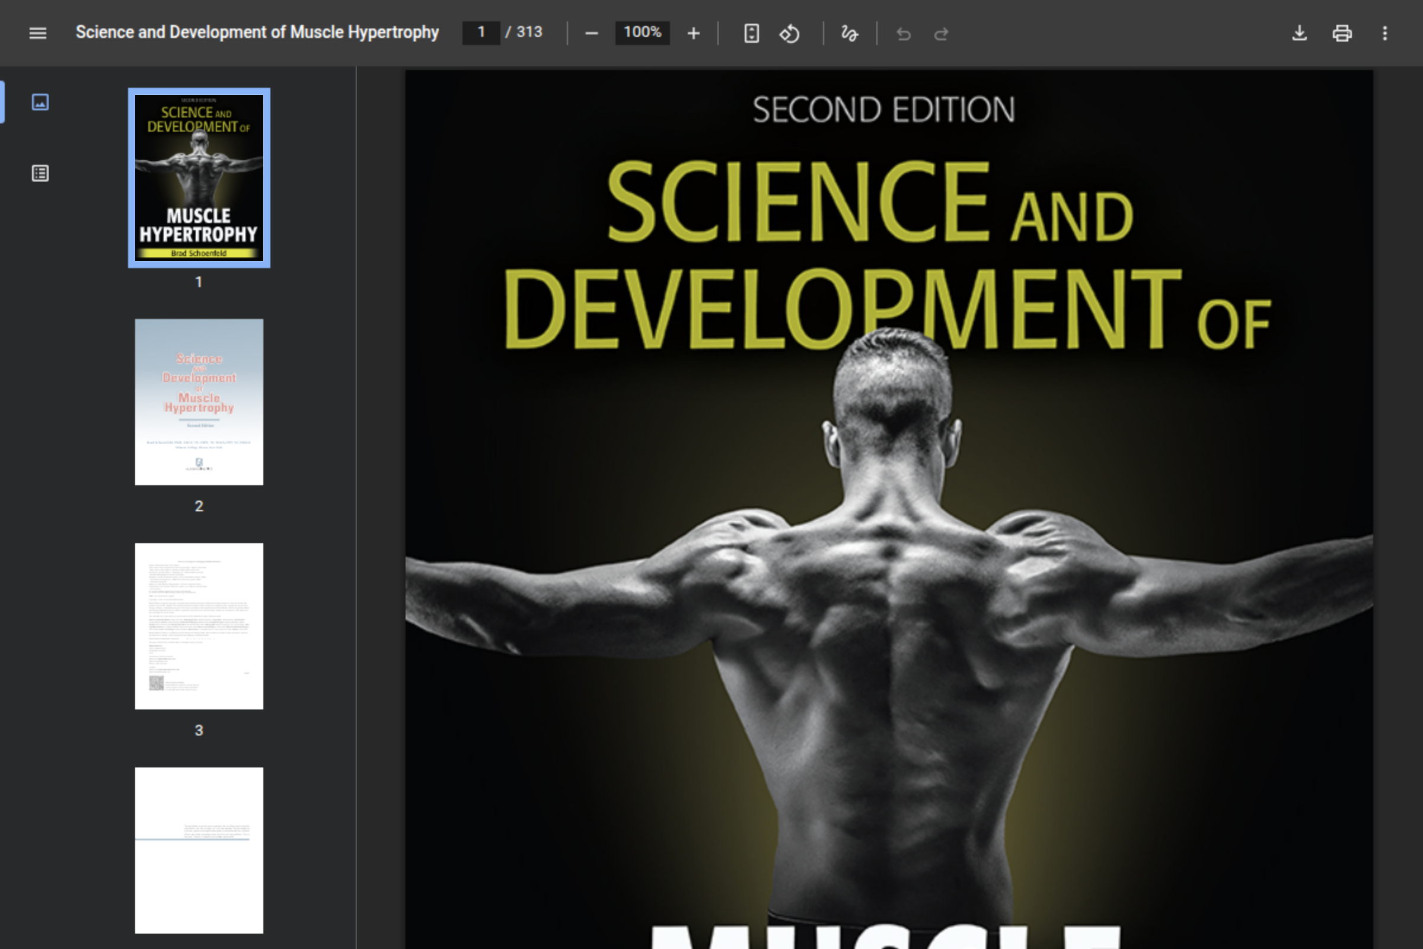The image size is (1423, 949).
Task: Select page 1 cover thumbnail
Action: point(199,177)
